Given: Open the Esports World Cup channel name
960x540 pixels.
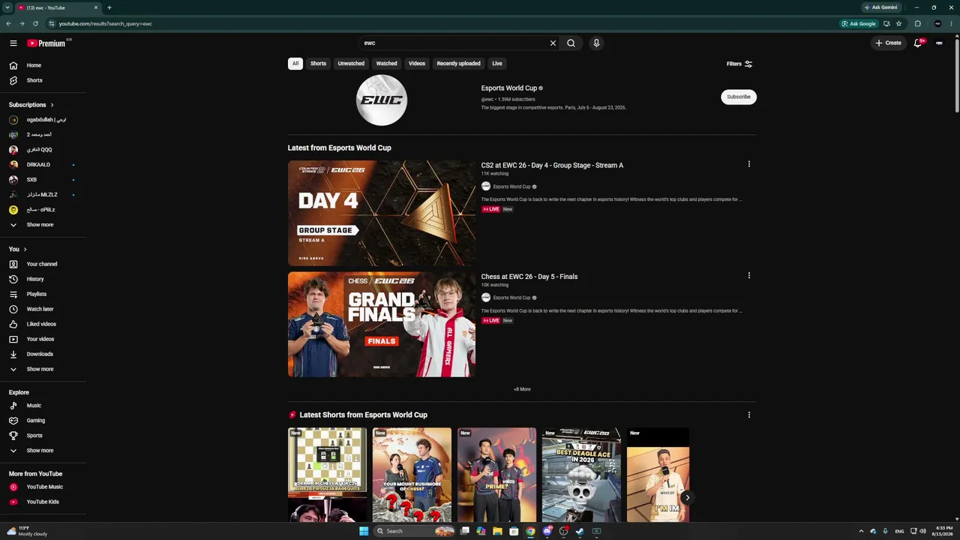Looking at the screenshot, I should click(509, 88).
